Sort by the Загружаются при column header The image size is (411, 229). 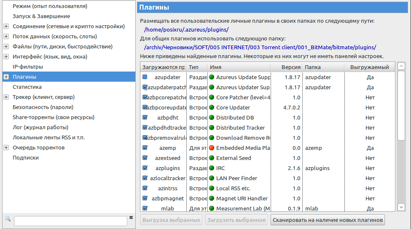(x=163, y=67)
